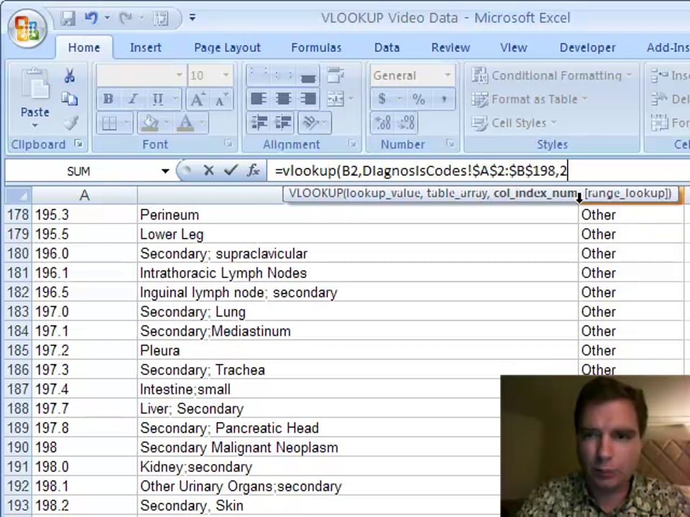Image resolution: width=690 pixels, height=517 pixels.
Task: Confirm the formula with the checkmark
Action: tap(231, 170)
